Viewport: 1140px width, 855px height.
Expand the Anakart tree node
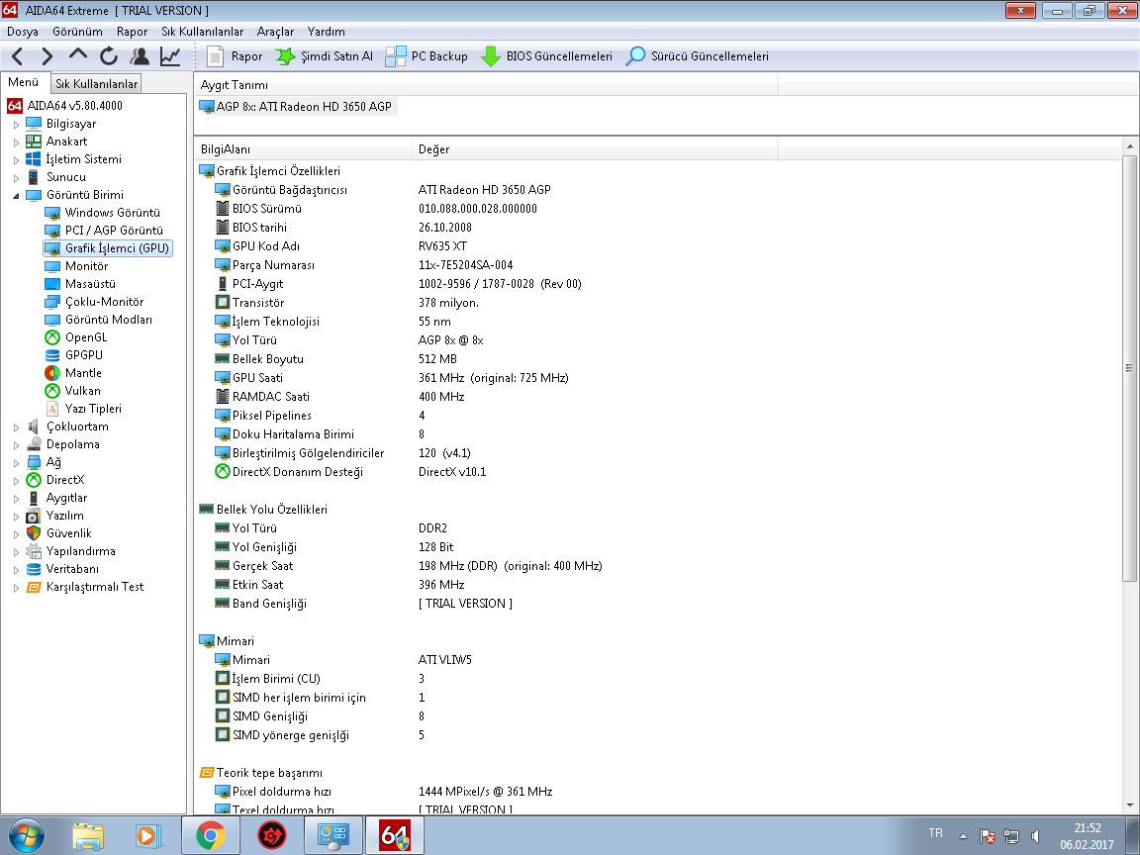tap(16, 142)
